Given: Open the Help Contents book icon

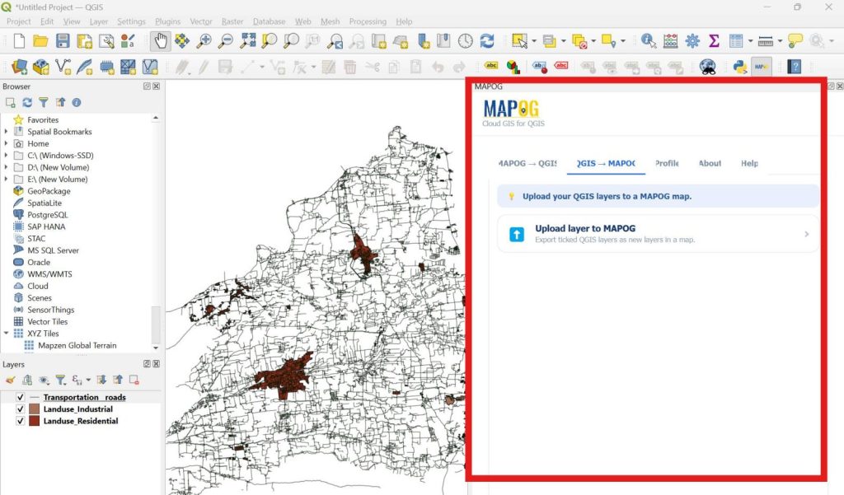Looking at the screenshot, I should point(794,67).
